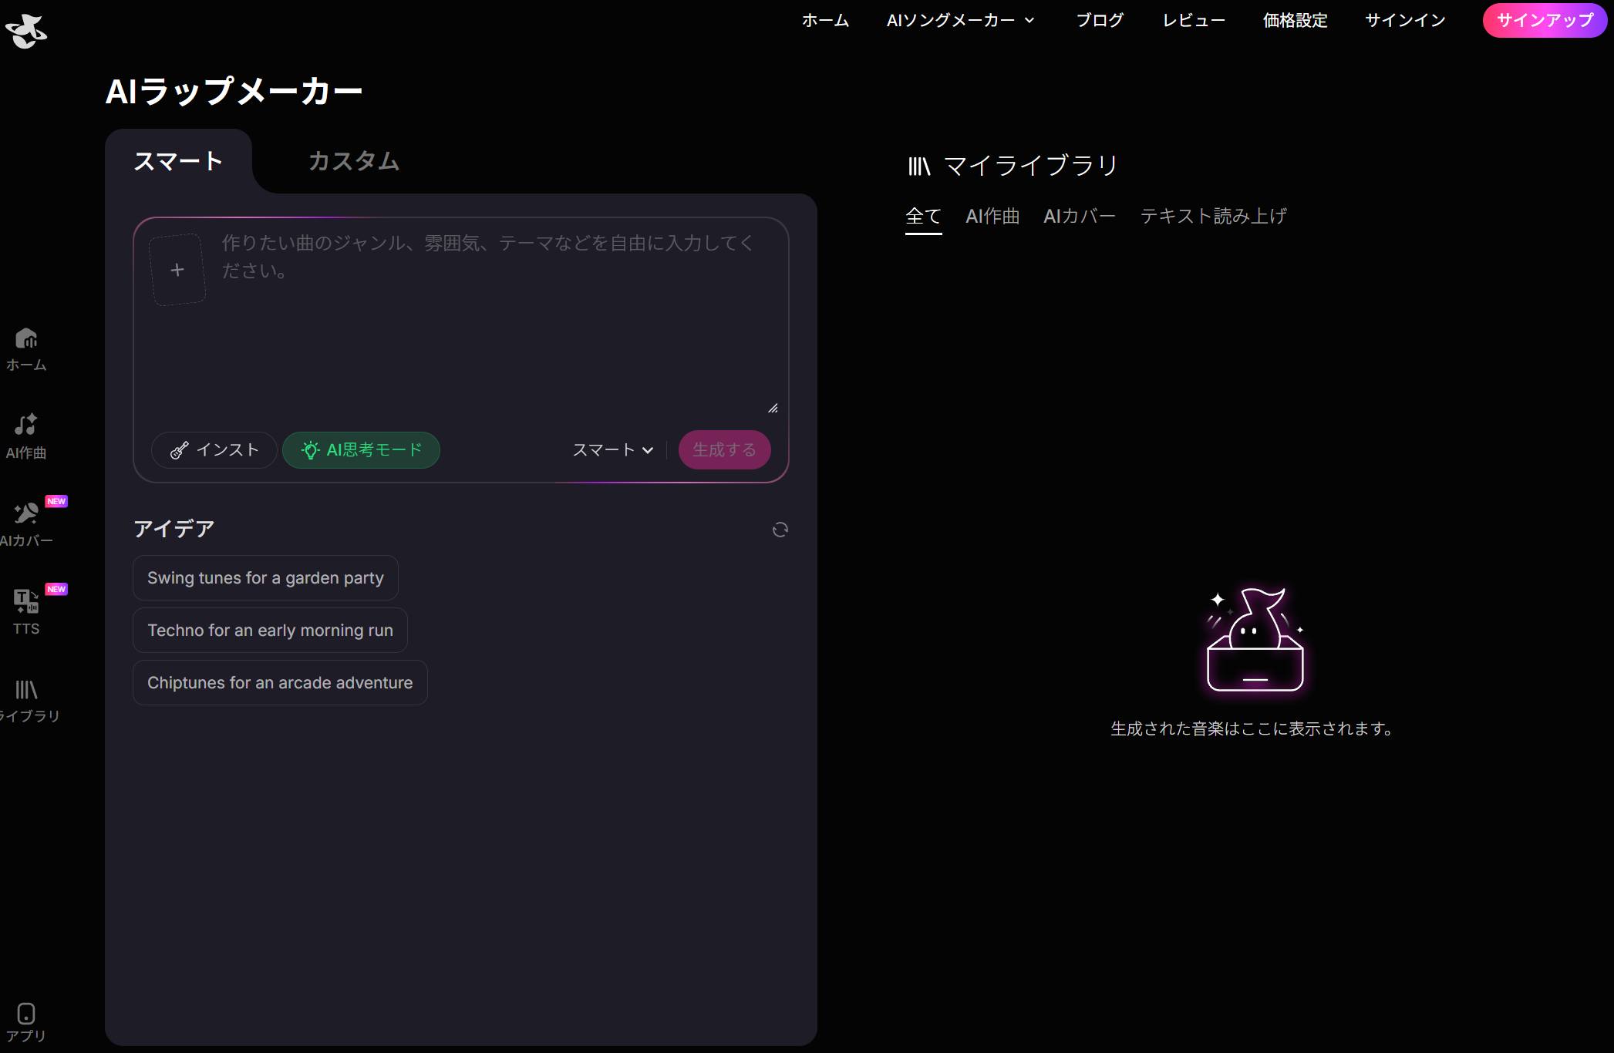Open the ライブラリ sidebar icon

click(25, 698)
